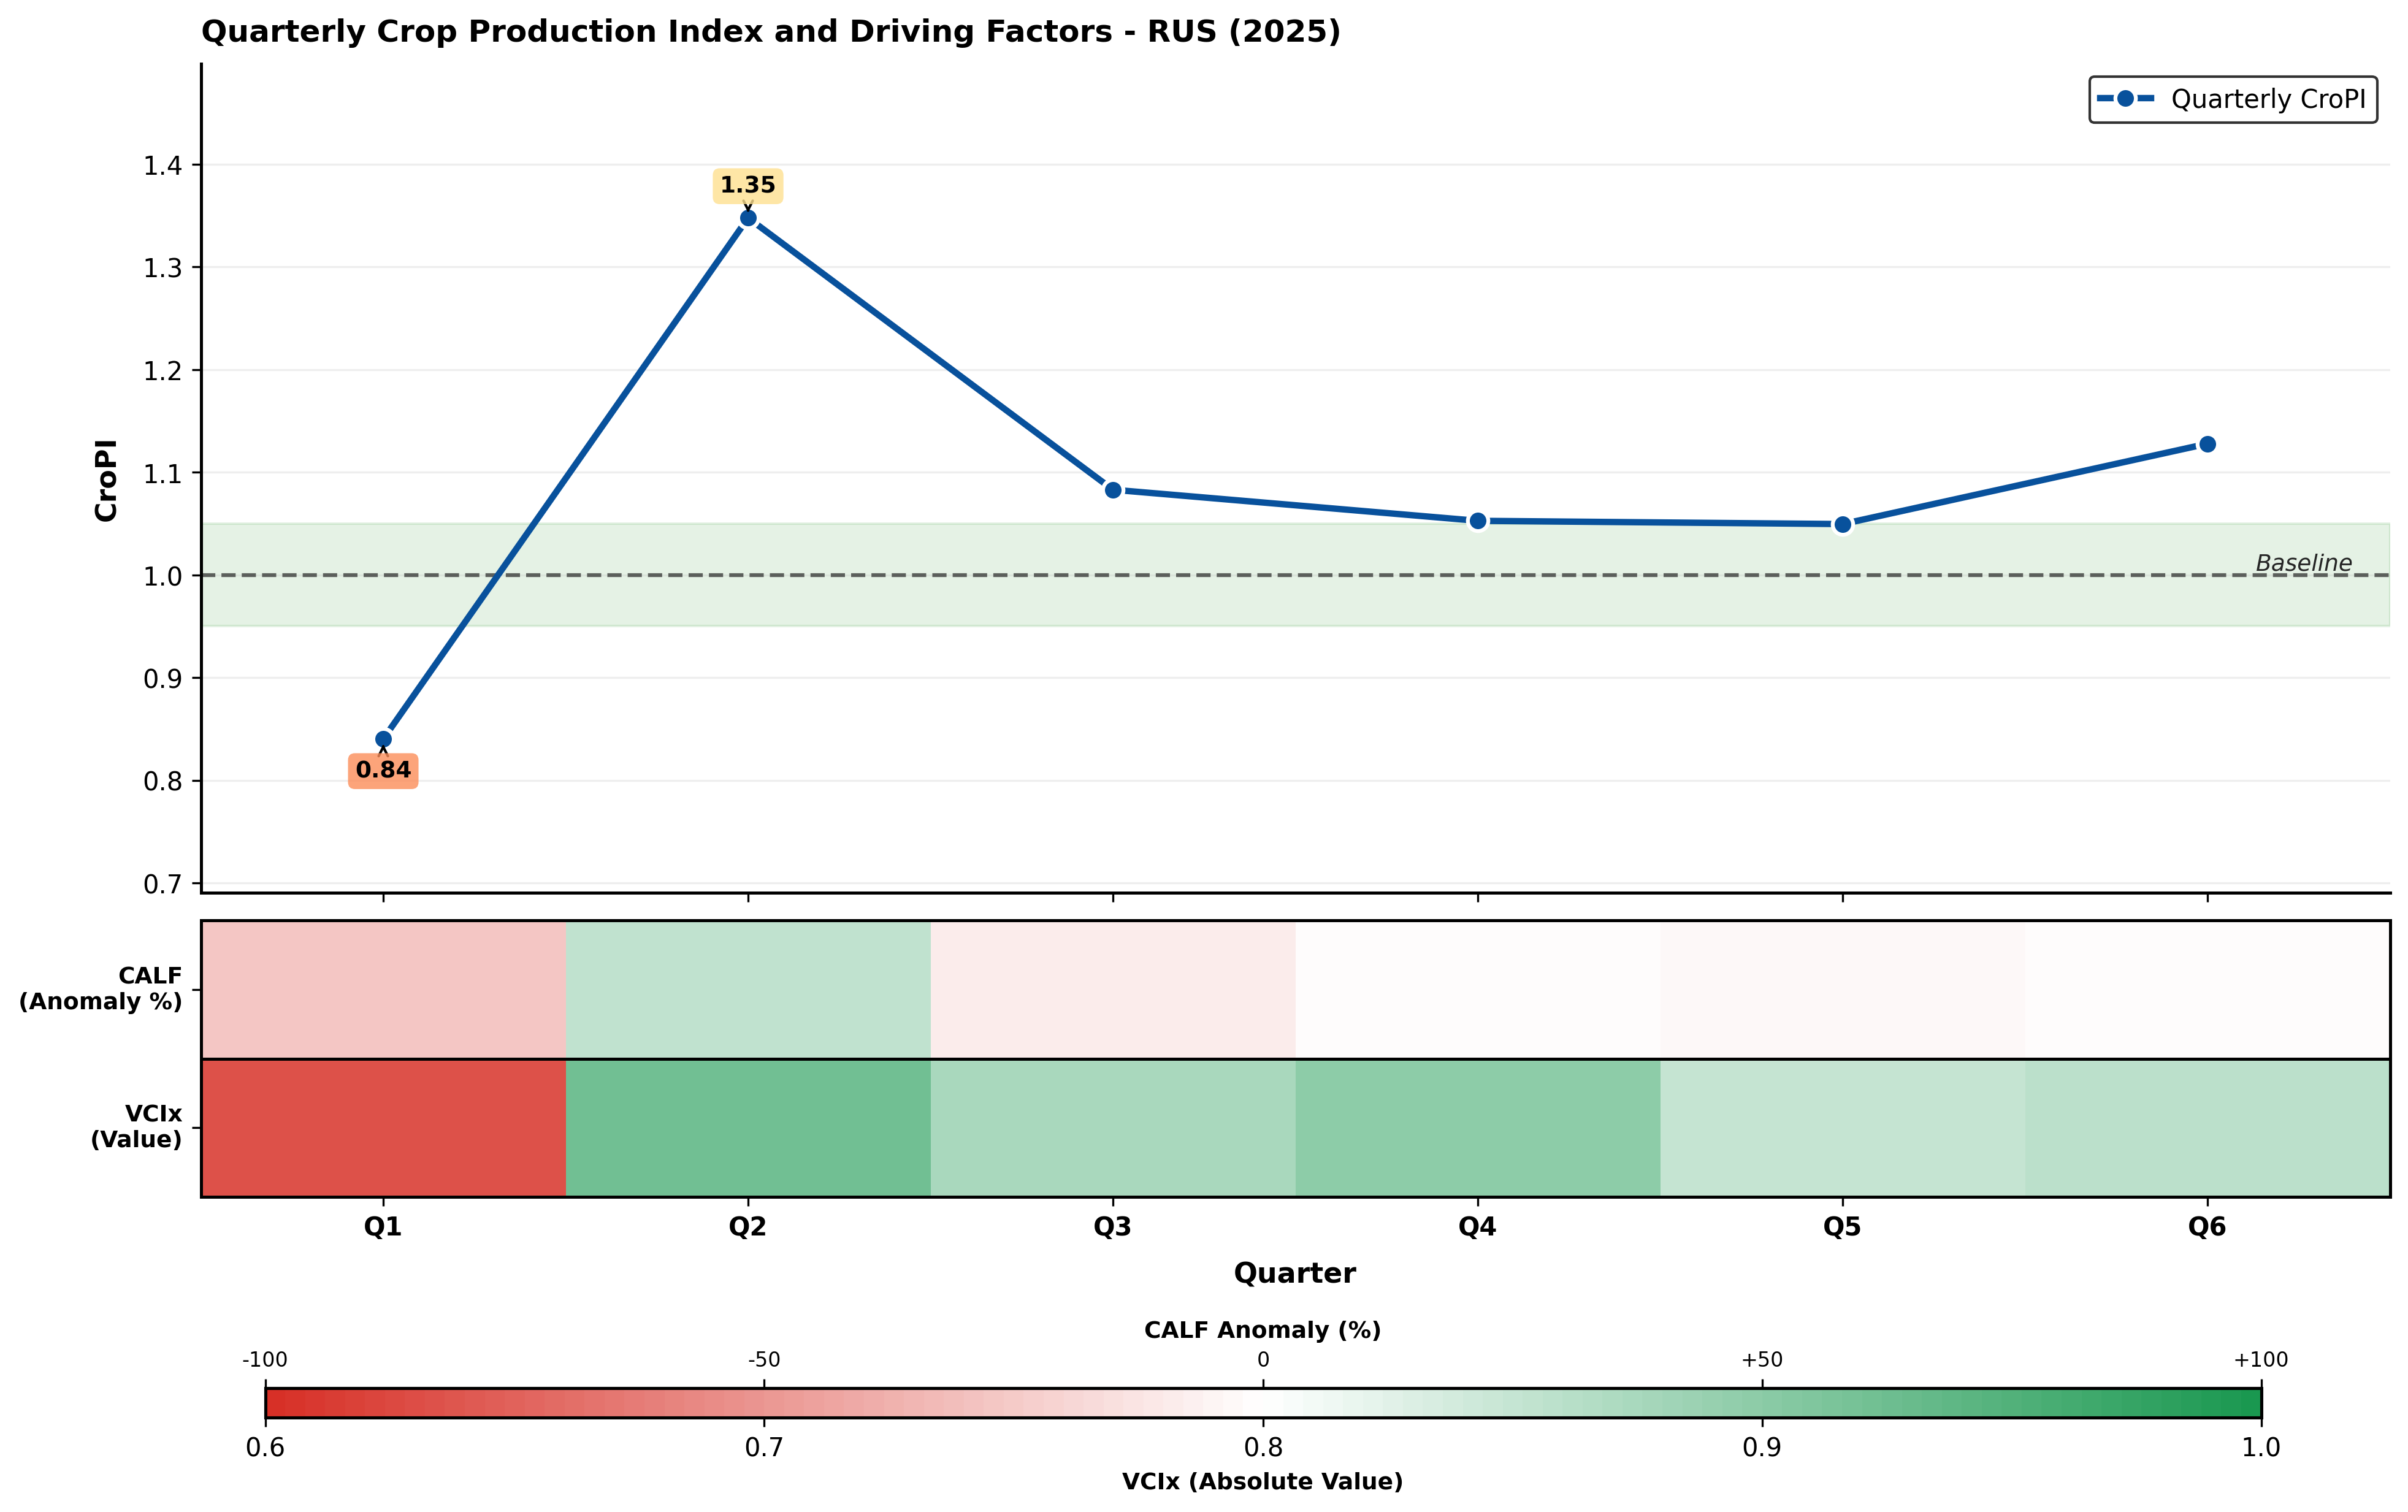The width and height of the screenshot is (2408, 1512).
Task: Click the Q3 x-axis tick label
Action: (1113, 1227)
